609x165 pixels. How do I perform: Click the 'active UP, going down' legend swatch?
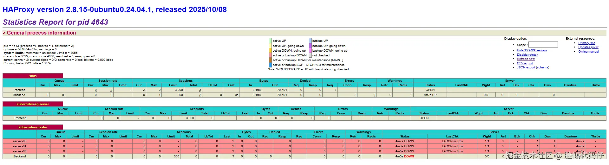pyautogui.click(x=270, y=46)
